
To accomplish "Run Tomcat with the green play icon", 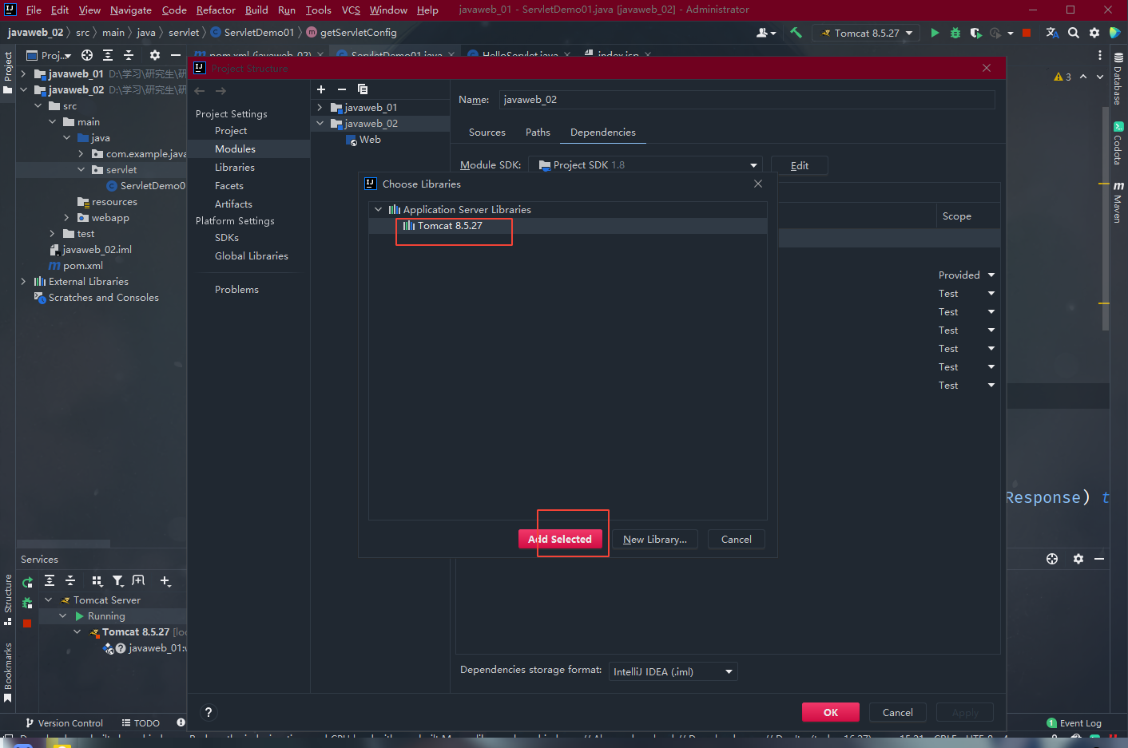I will [935, 33].
